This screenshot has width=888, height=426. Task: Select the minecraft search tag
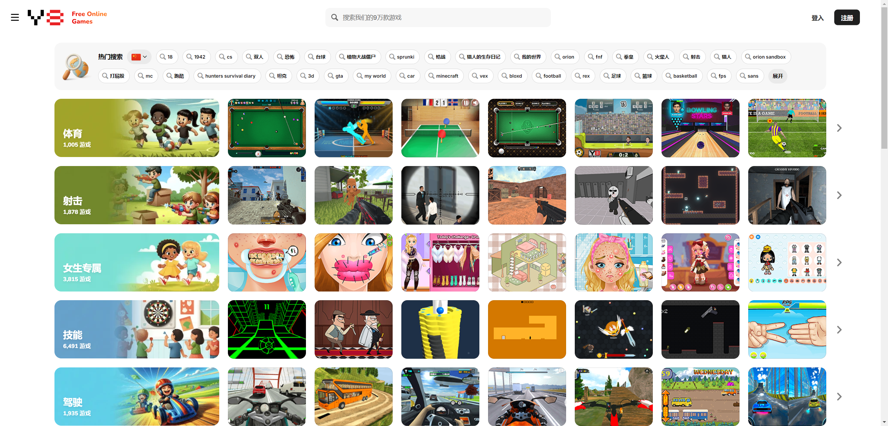coord(444,76)
